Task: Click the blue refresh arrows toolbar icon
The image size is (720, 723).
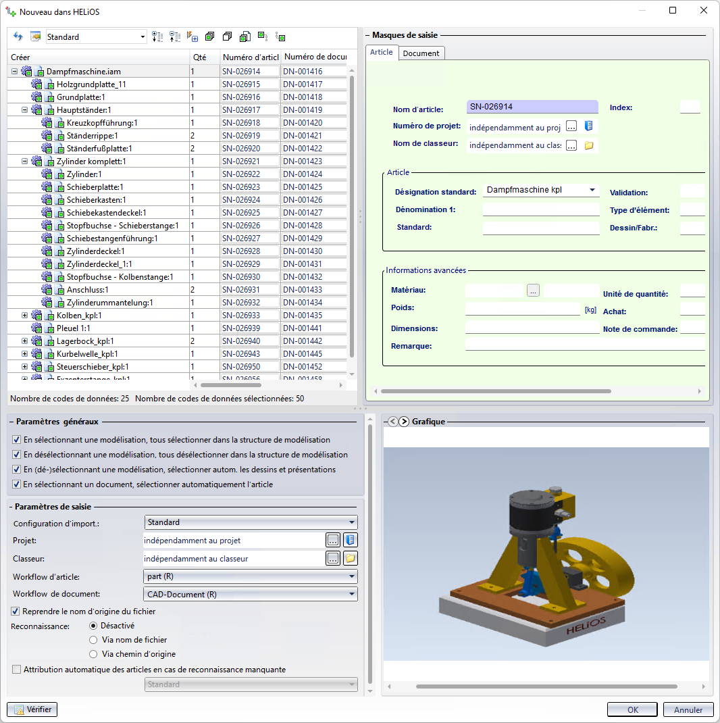Action: click(x=18, y=36)
